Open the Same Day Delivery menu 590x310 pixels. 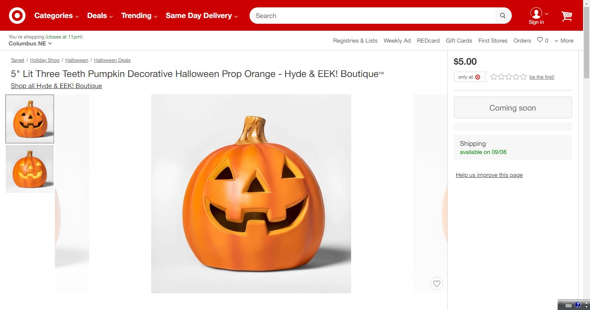202,16
